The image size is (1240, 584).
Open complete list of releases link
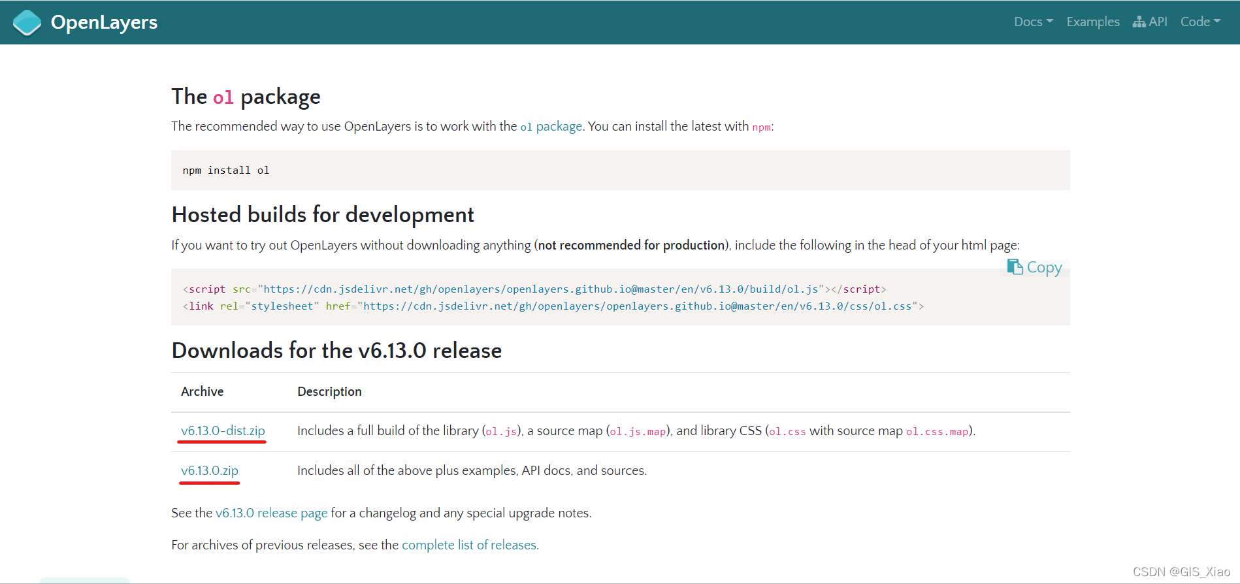pyautogui.click(x=469, y=545)
